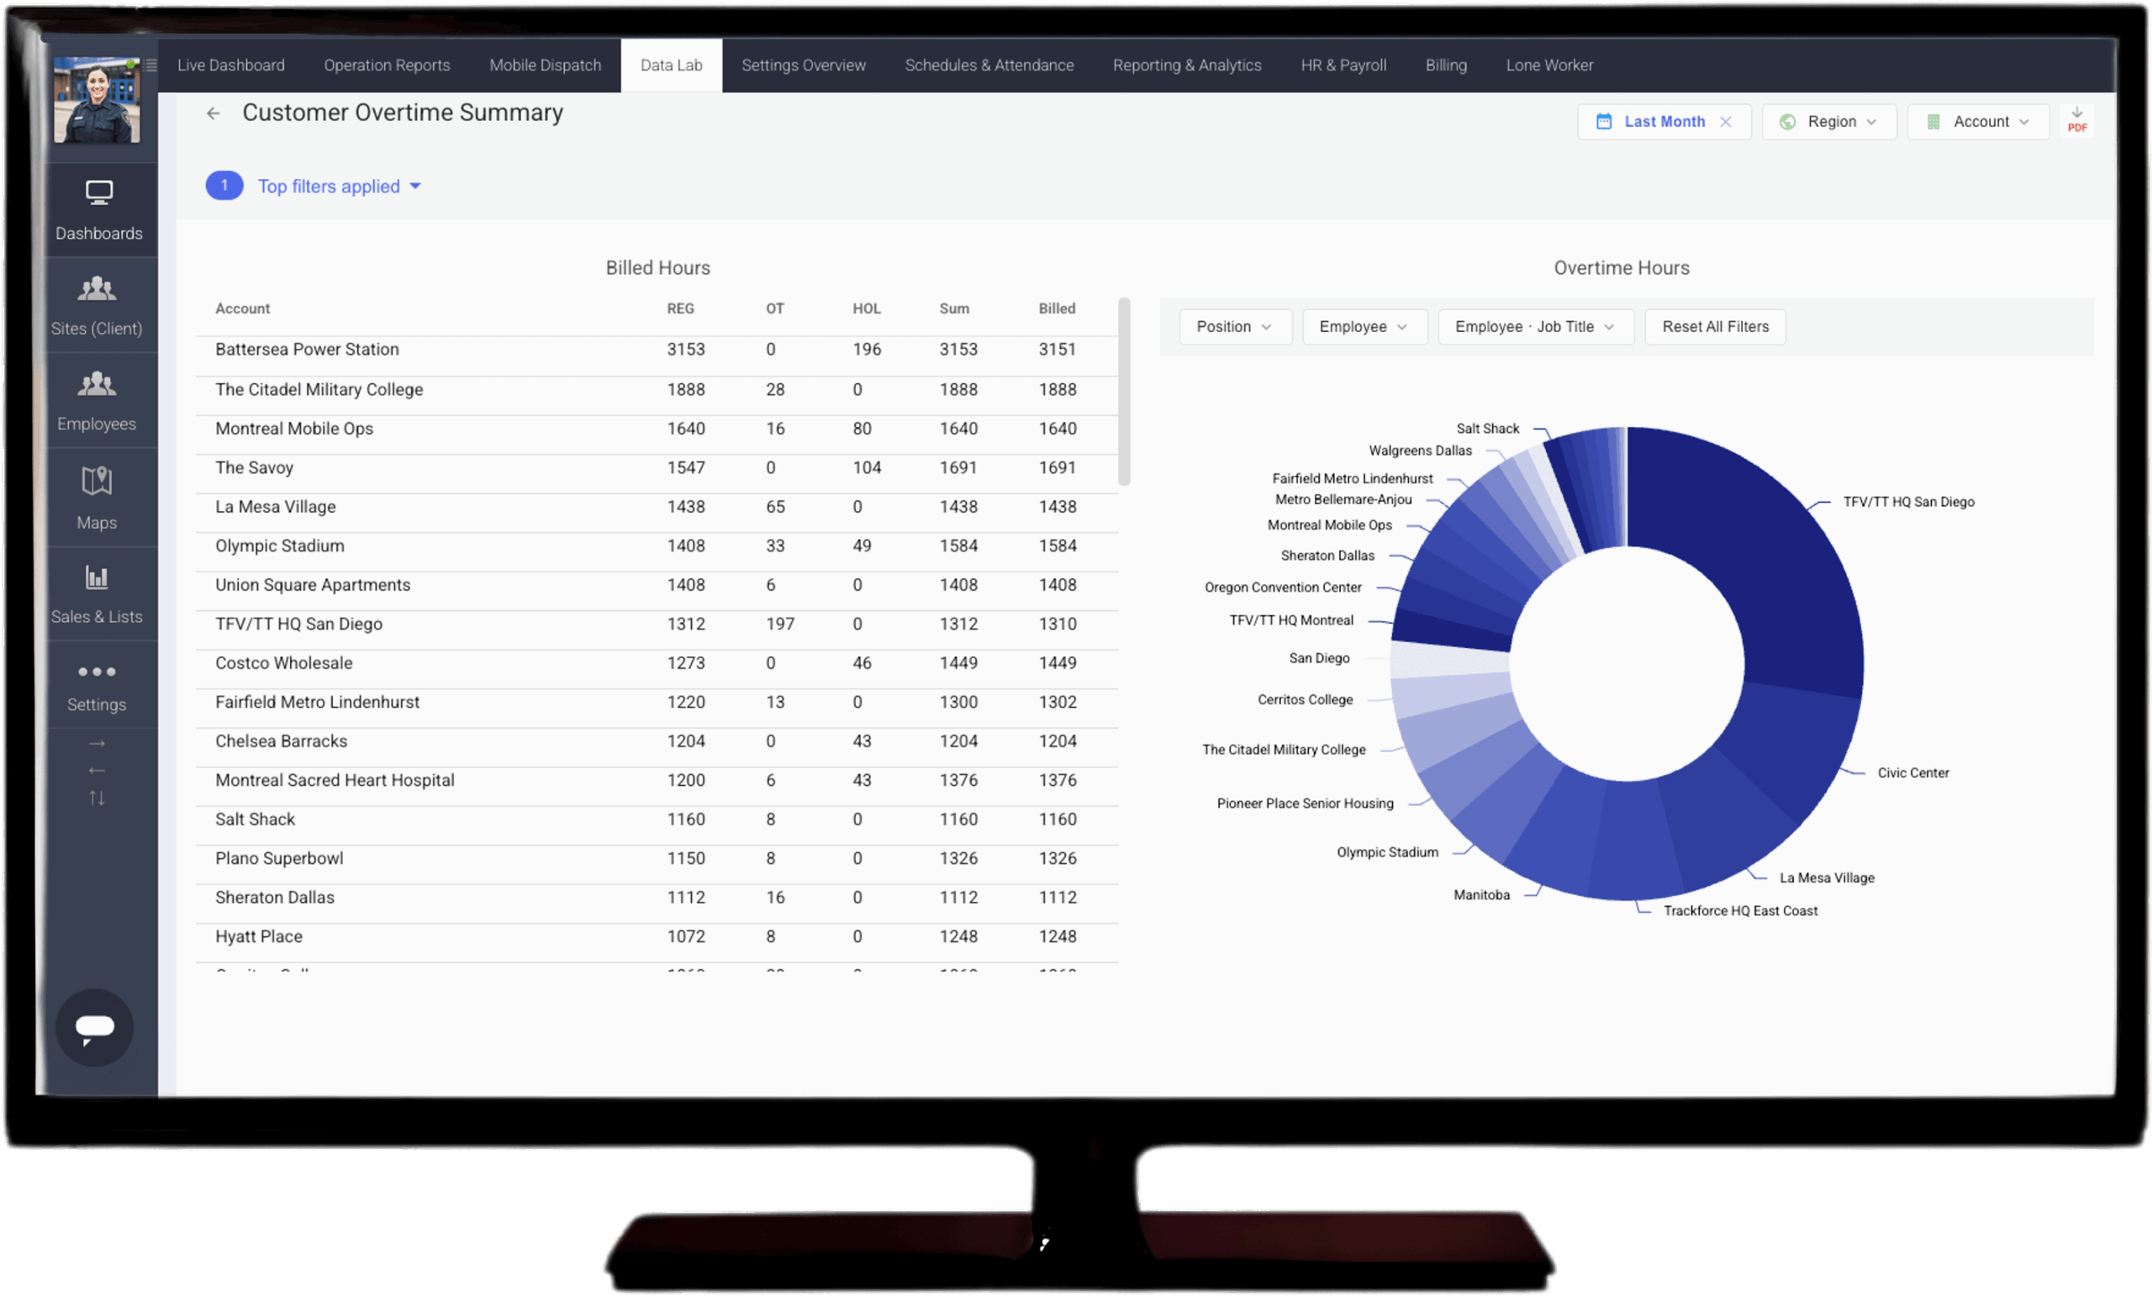Sort table by REG column header
The width and height of the screenshot is (2152, 1296).
point(680,308)
